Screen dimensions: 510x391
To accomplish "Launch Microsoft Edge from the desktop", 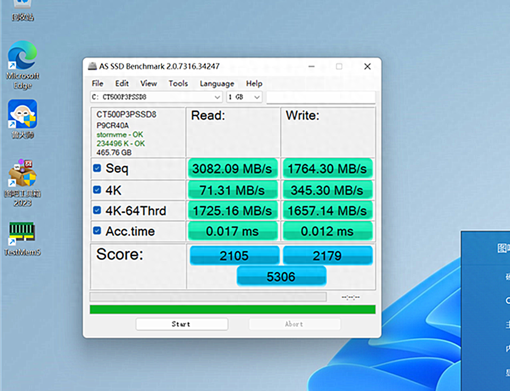I will coord(23,65).
